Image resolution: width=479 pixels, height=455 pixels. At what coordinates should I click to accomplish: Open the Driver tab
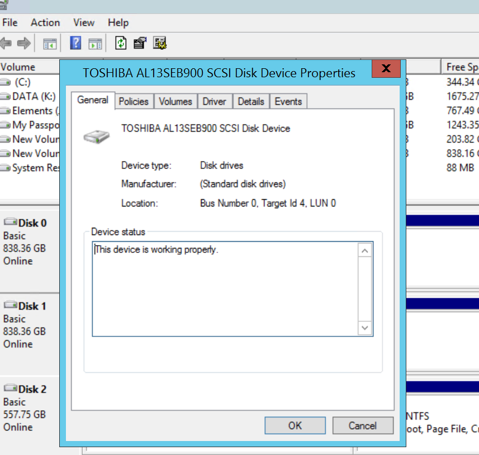click(214, 101)
